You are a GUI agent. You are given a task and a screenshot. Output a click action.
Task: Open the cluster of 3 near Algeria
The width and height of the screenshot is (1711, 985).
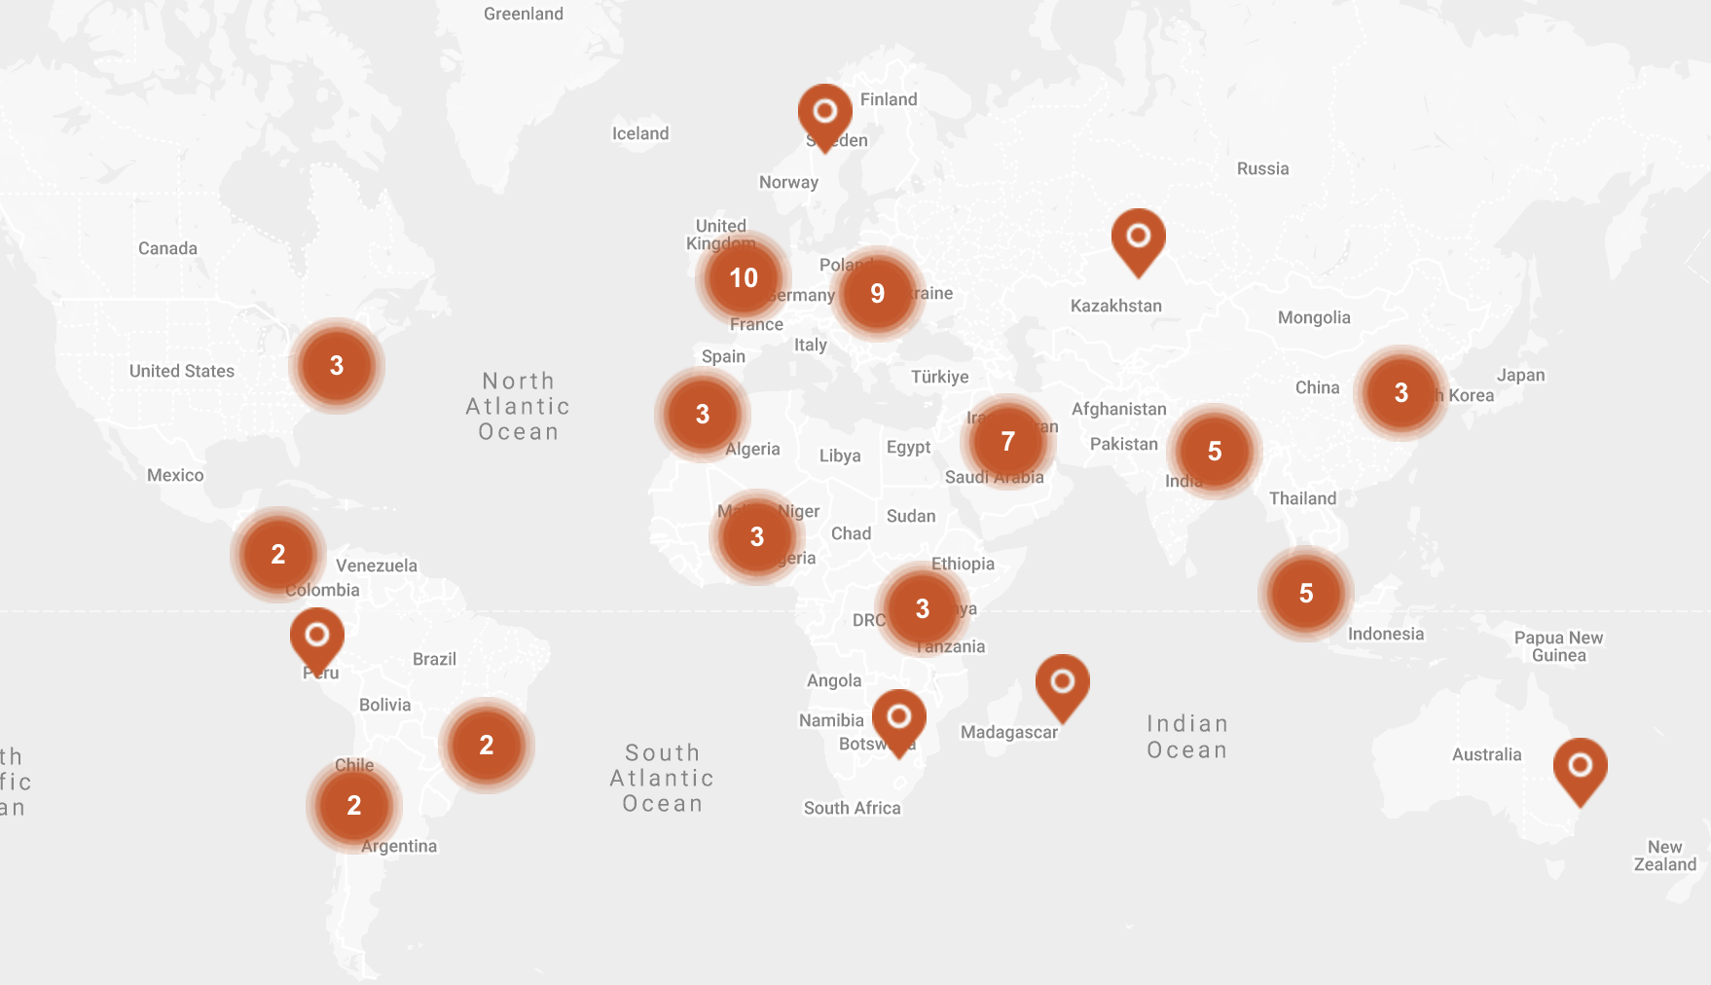703,415
